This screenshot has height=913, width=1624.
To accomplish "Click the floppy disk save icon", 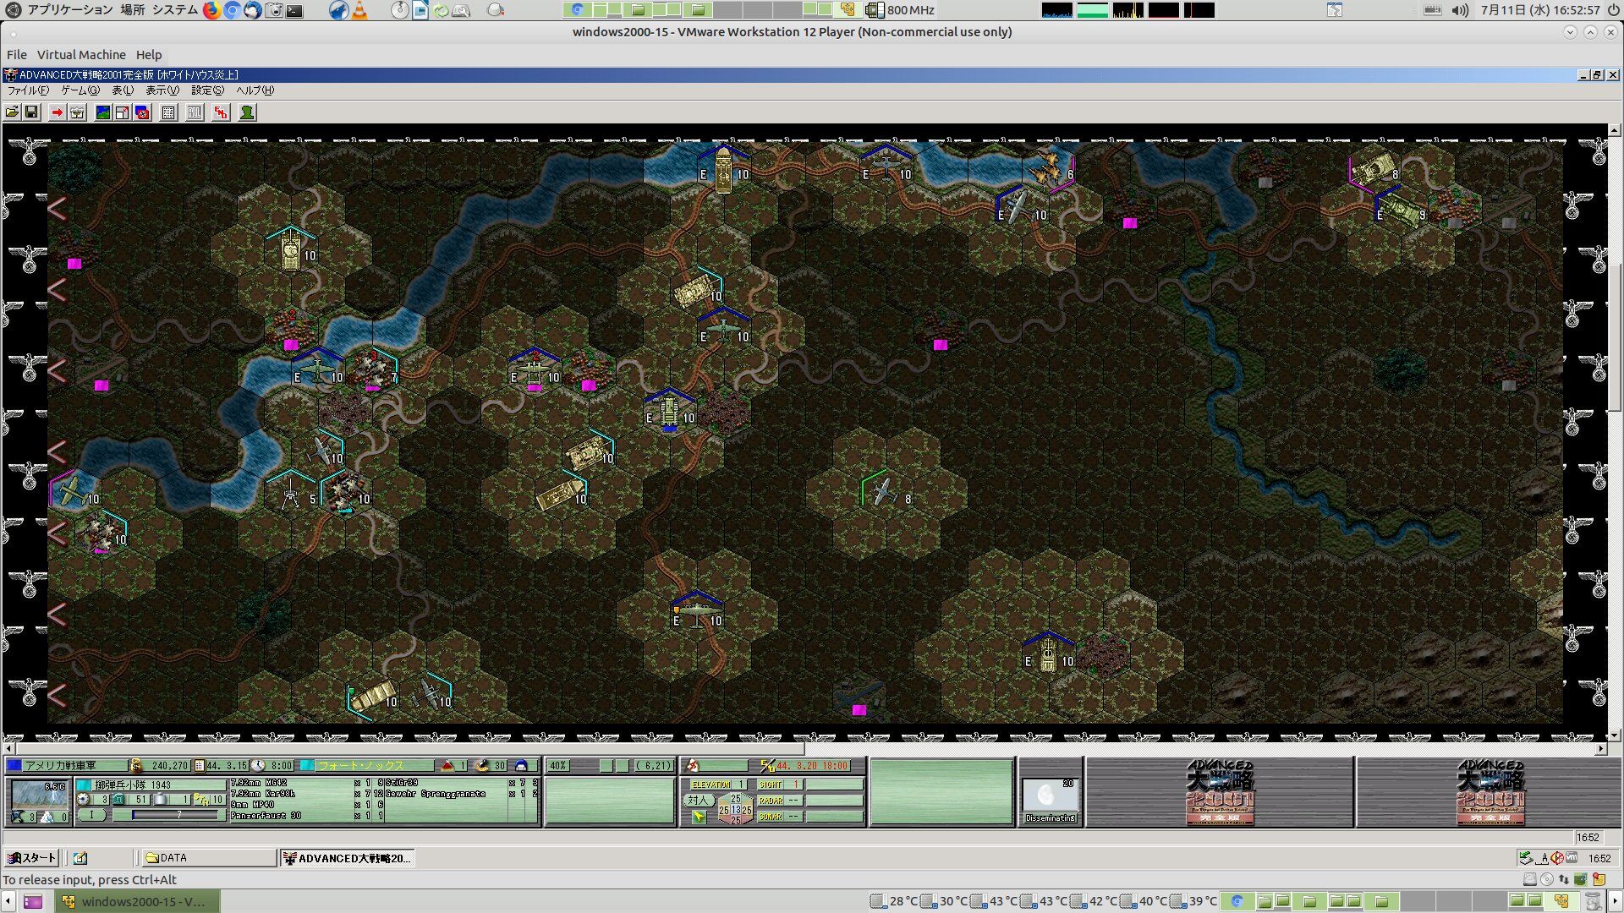I will pyautogui.click(x=31, y=112).
